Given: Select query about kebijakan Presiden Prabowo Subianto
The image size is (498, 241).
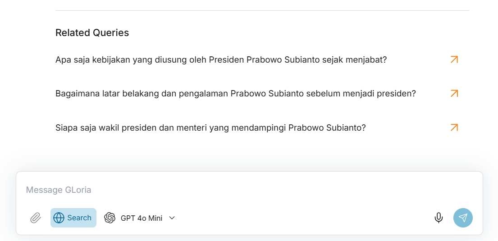Looking at the screenshot, I should [221, 59].
